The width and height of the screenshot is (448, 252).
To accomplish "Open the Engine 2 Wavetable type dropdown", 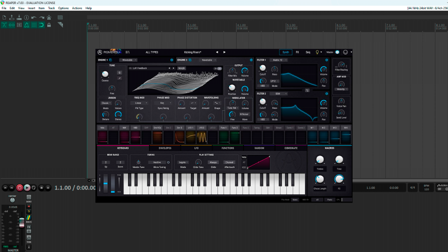I will 208,60.
